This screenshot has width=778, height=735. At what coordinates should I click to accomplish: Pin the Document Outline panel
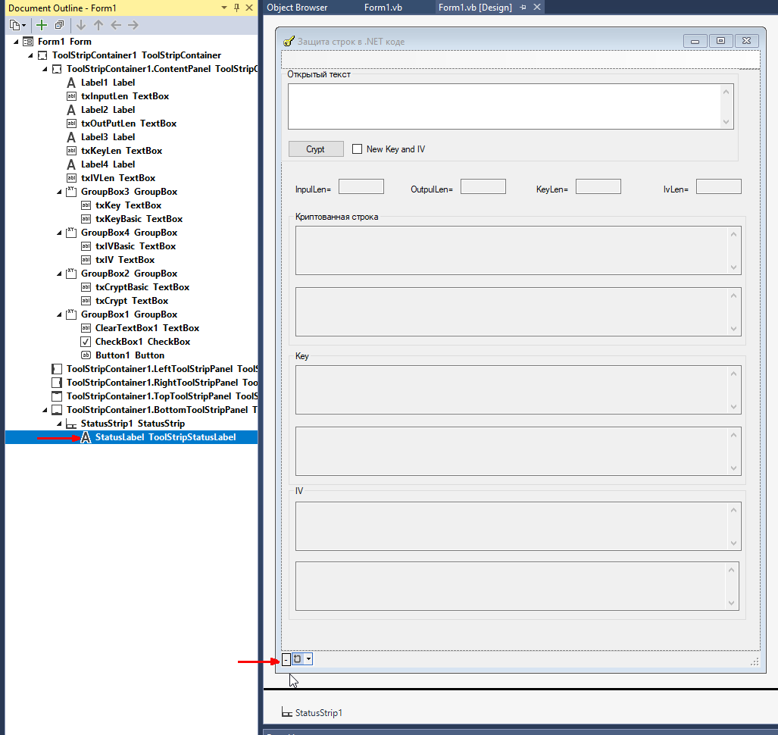(x=236, y=8)
